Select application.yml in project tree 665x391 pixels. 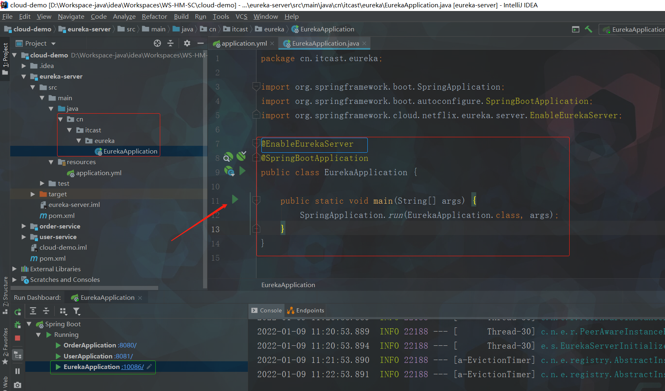99,173
